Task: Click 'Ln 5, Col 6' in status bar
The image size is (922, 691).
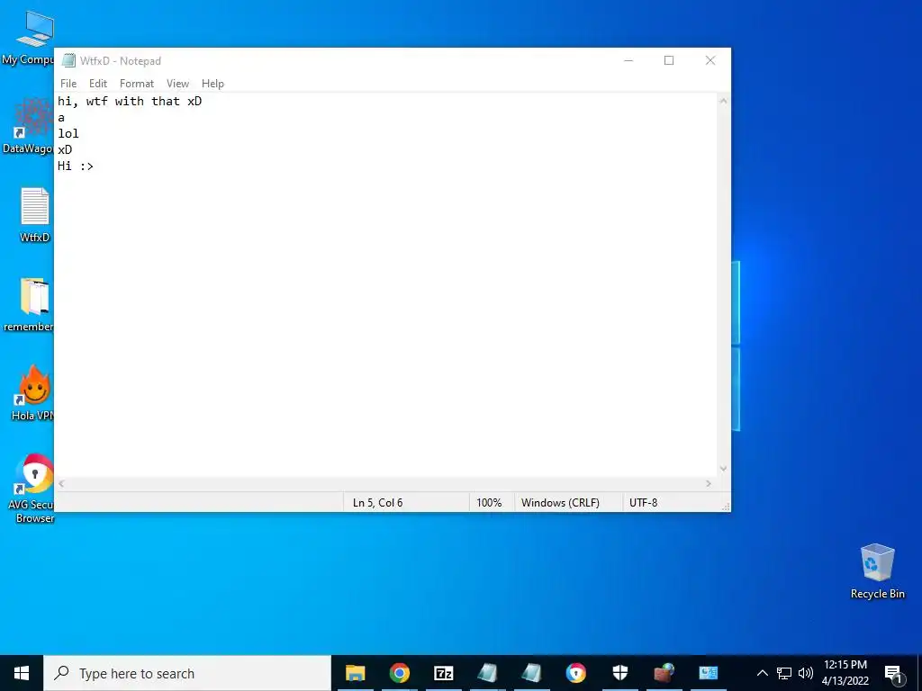Action: [377, 502]
